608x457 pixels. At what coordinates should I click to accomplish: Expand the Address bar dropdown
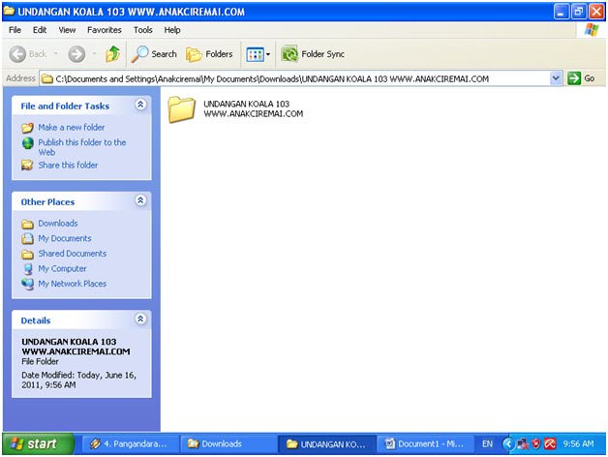(x=556, y=78)
